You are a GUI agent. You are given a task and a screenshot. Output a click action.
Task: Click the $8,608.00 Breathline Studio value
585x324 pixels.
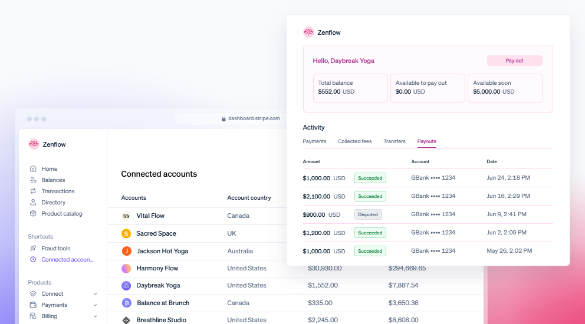403,320
